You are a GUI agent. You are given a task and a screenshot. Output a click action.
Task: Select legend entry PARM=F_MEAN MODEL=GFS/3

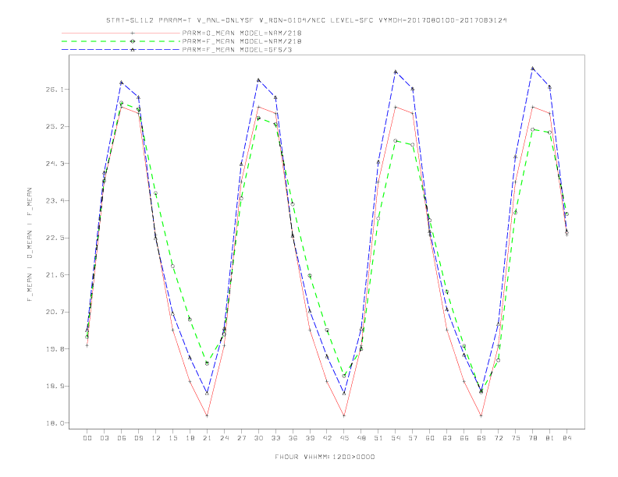(237, 50)
